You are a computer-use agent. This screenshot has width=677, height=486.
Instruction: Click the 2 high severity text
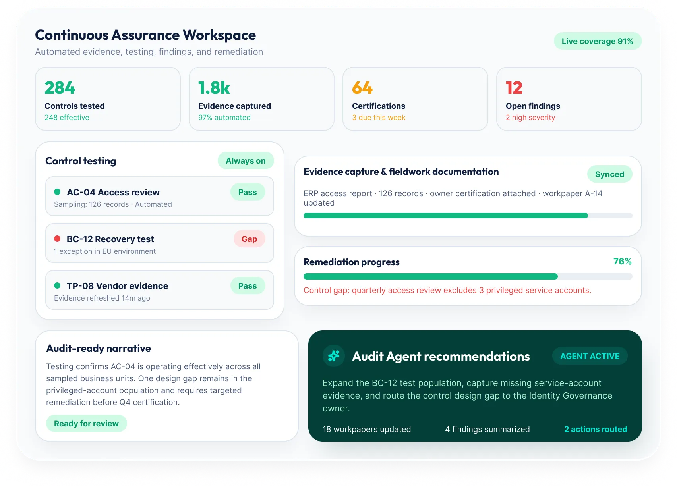530,118
